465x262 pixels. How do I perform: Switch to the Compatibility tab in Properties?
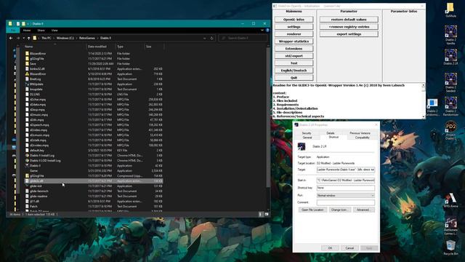363,138
